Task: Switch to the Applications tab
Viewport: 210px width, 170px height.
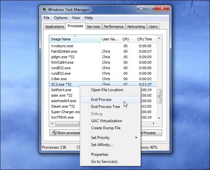Action: pyautogui.click(x=55, y=27)
